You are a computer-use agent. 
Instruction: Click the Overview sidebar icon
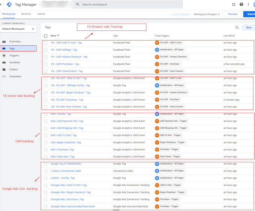pyautogui.click(x=4, y=42)
